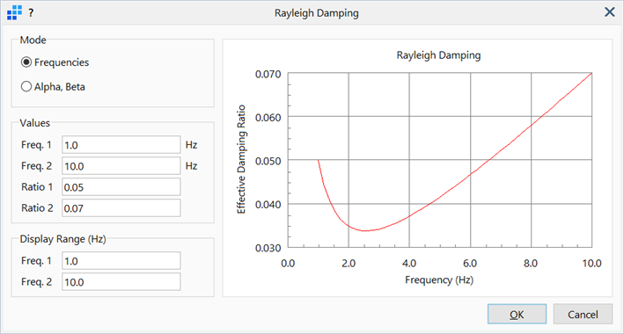
Task: Click the Hz unit beside Values Freq. 1
Action: (191, 145)
